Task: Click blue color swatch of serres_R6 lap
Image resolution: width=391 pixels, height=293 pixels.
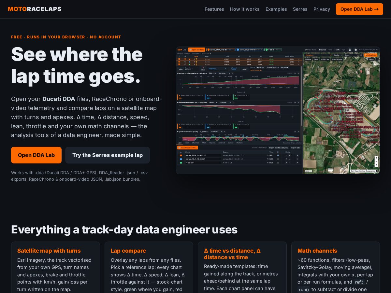Action: click(x=181, y=159)
